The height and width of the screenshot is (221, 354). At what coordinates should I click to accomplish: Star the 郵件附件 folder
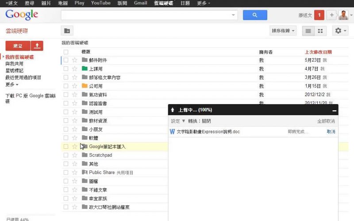tap(75, 60)
